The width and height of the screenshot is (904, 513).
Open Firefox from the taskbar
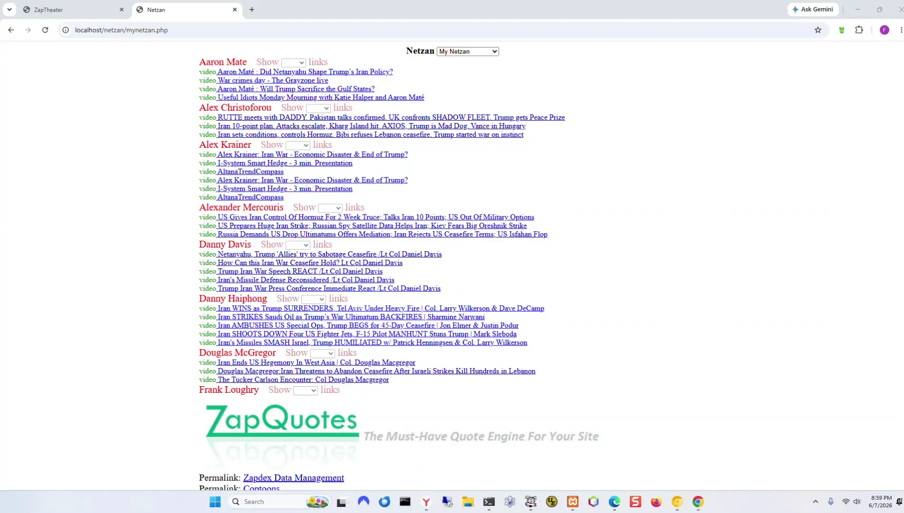pyautogui.click(x=656, y=502)
